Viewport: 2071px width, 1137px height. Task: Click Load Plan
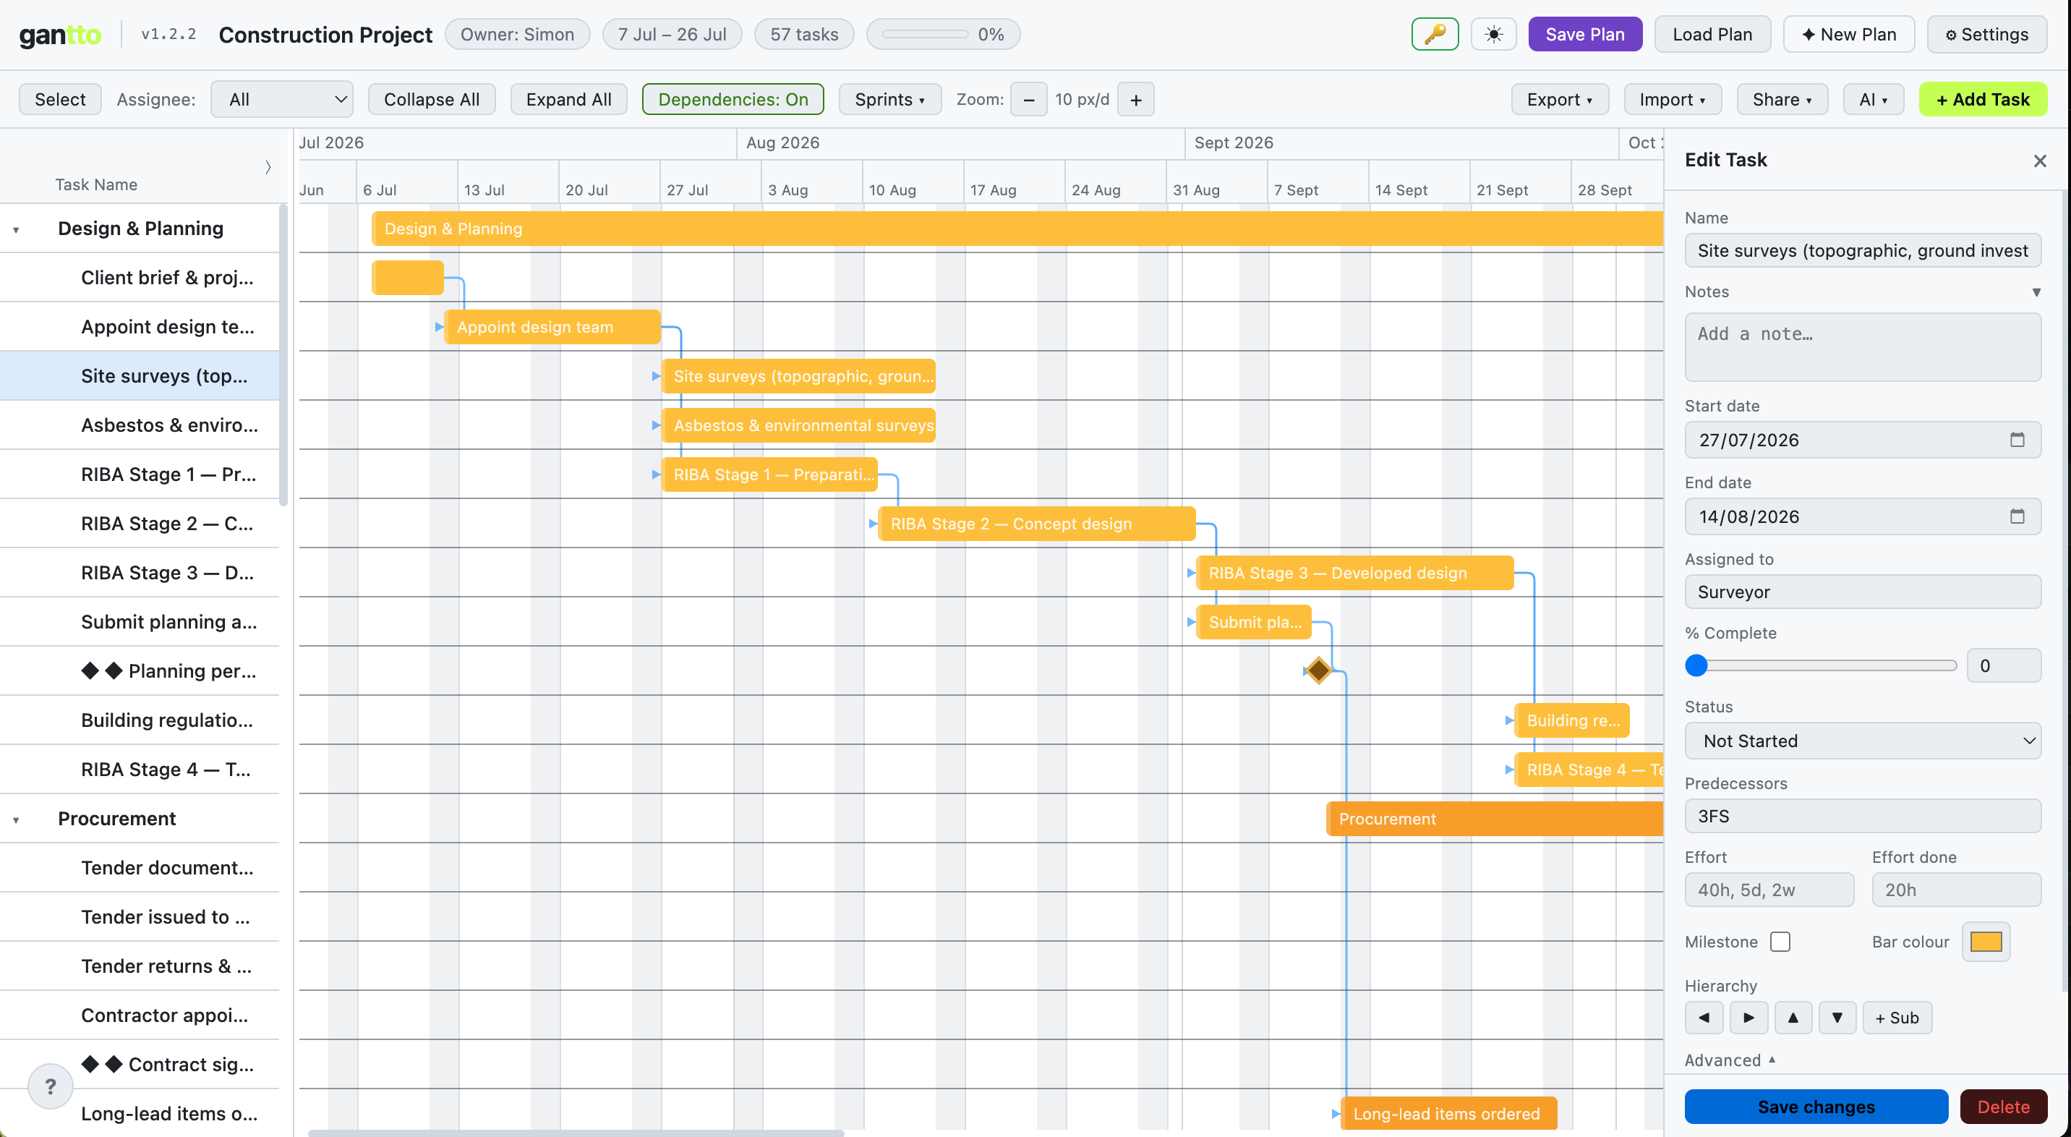pyautogui.click(x=1712, y=35)
